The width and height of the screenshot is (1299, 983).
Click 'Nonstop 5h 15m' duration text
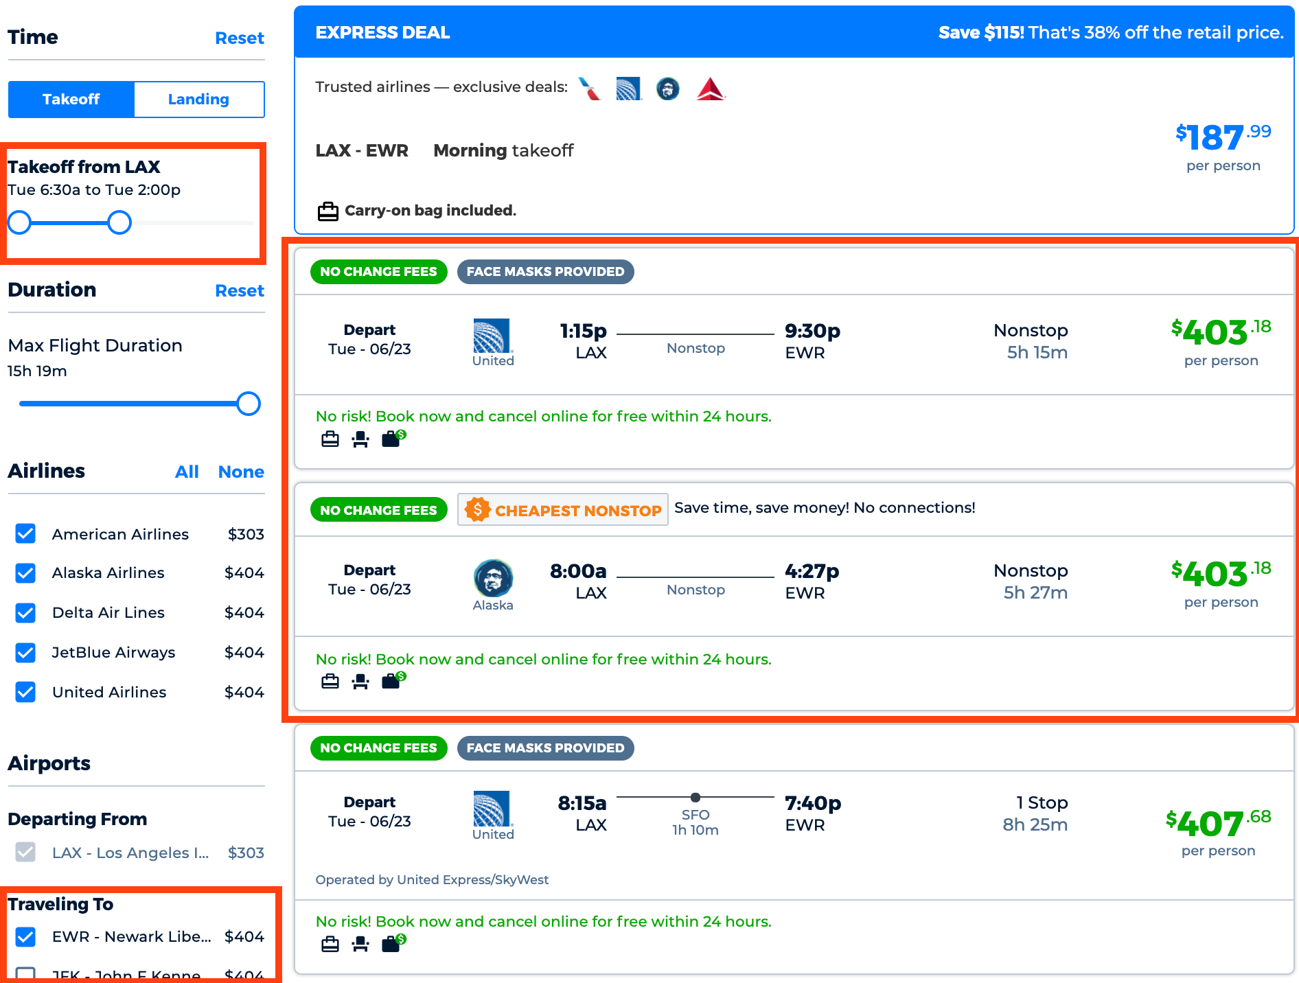tap(1031, 341)
